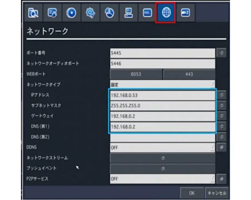Click the ネットワークオーディオポート label
The width and height of the screenshot is (251, 200).
pos(53,63)
